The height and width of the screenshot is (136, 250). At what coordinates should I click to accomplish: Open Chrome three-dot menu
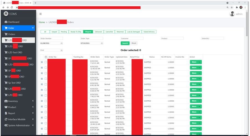pyautogui.click(x=245, y=7)
